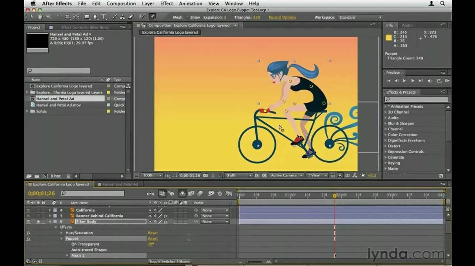The height and width of the screenshot is (266, 475).
Task: Switch to Effect Controls: Biker Body tab
Action: [85, 27]
